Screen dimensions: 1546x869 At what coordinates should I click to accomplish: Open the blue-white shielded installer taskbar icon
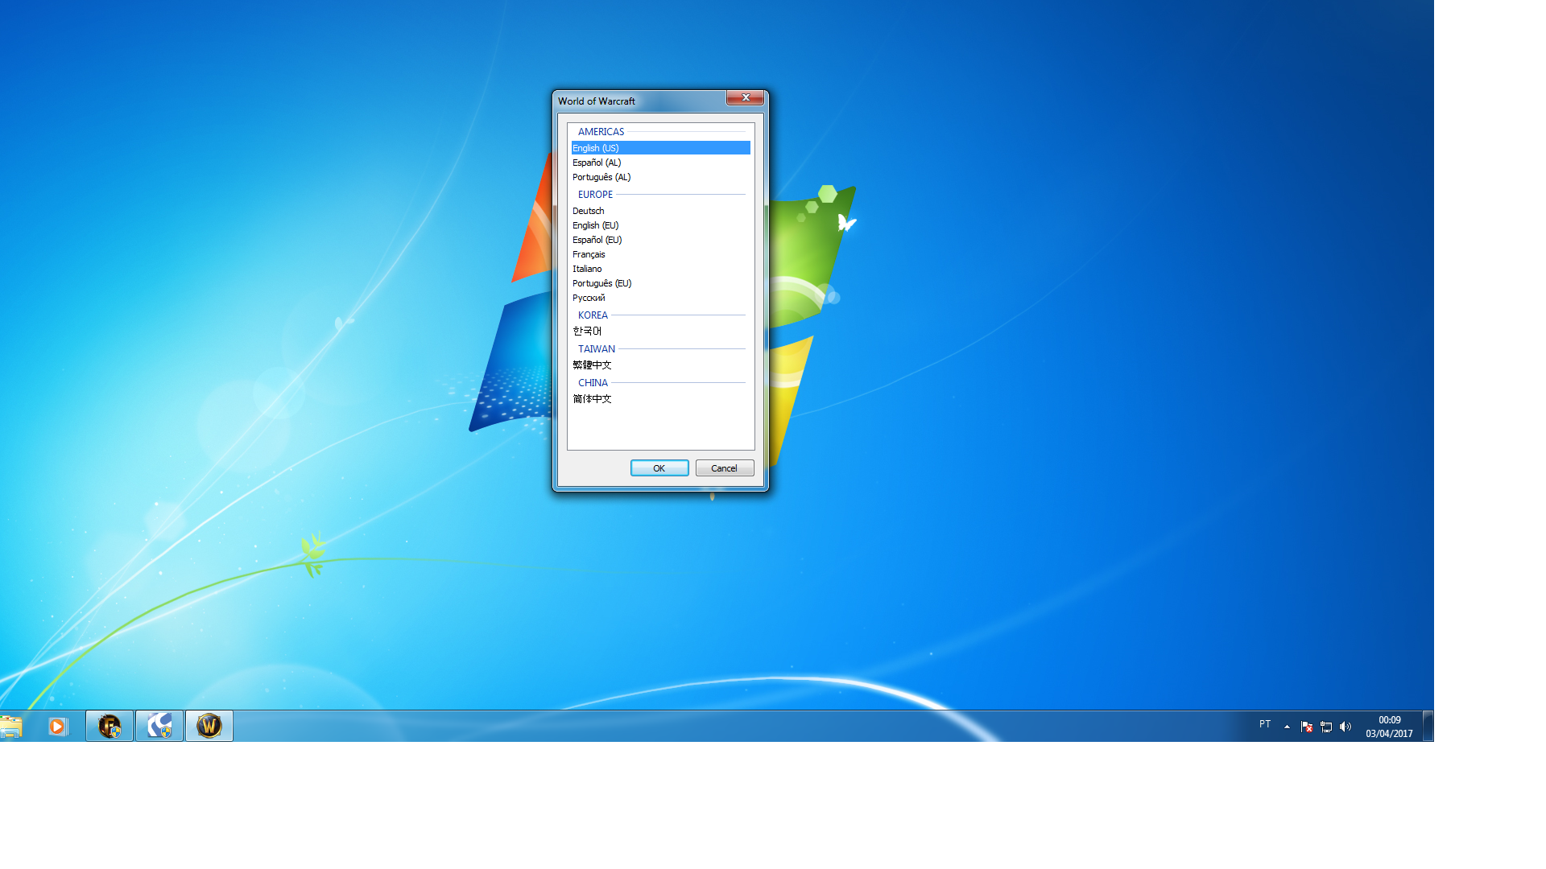[x=159, y=727]
